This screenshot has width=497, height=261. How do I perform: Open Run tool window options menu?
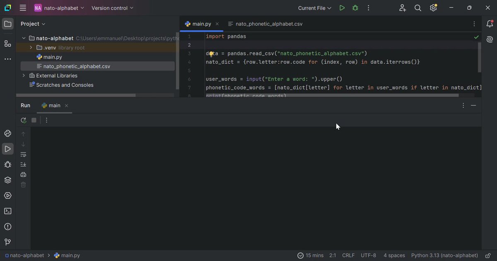coord(463,105)
